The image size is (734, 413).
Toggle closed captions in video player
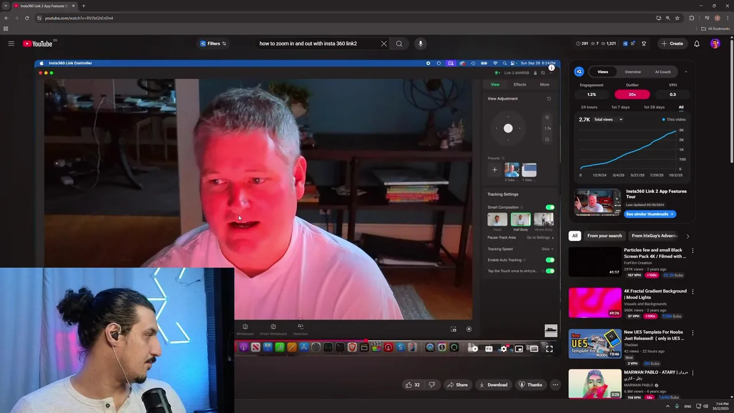[x=489, y=349]
